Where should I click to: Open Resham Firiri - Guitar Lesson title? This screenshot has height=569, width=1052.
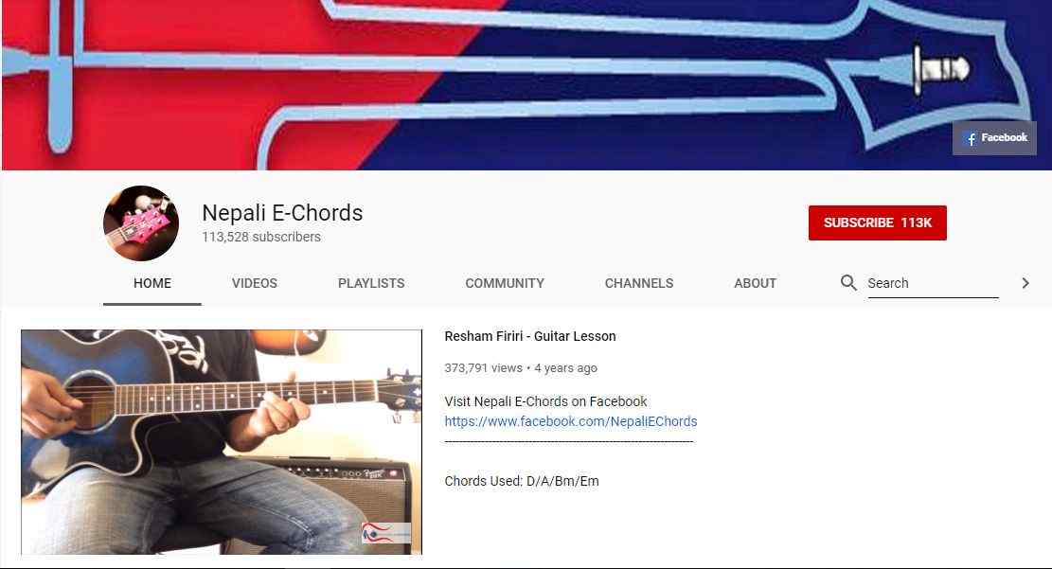(530, 336)
